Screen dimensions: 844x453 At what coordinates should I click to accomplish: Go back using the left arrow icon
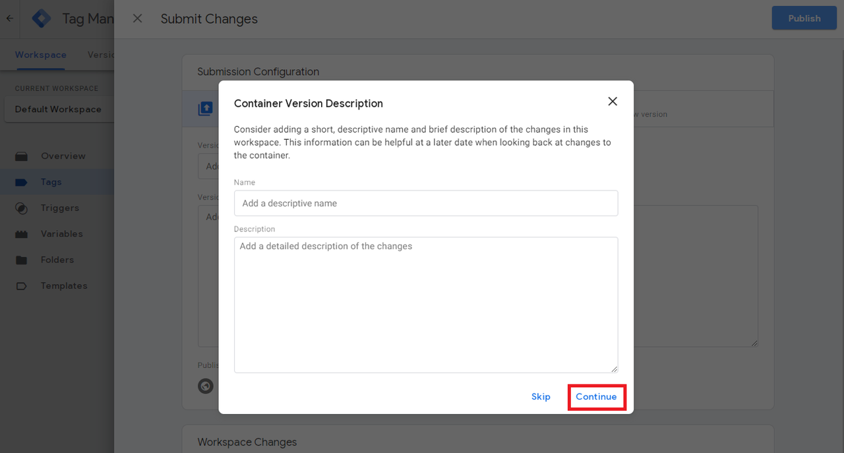tap(9, 18)
